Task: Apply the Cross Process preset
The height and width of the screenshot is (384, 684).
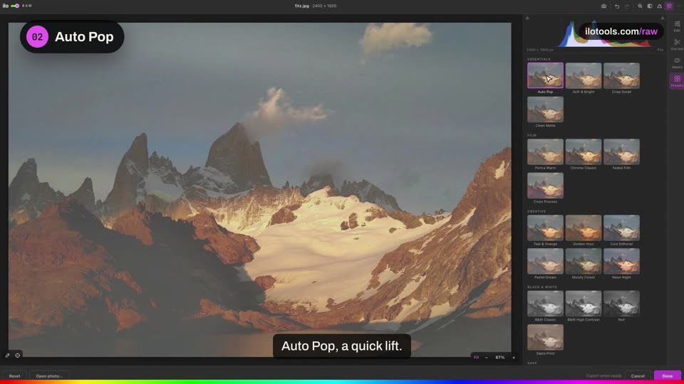Action: pyautogui.click(x=545, y=186)
